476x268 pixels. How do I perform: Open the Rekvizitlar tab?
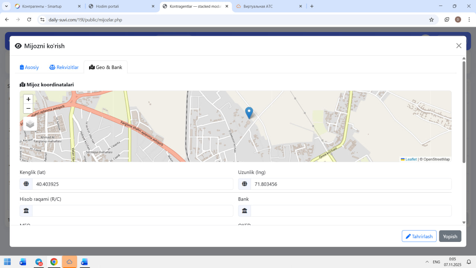pyautogui.click(x=64, y=67)
